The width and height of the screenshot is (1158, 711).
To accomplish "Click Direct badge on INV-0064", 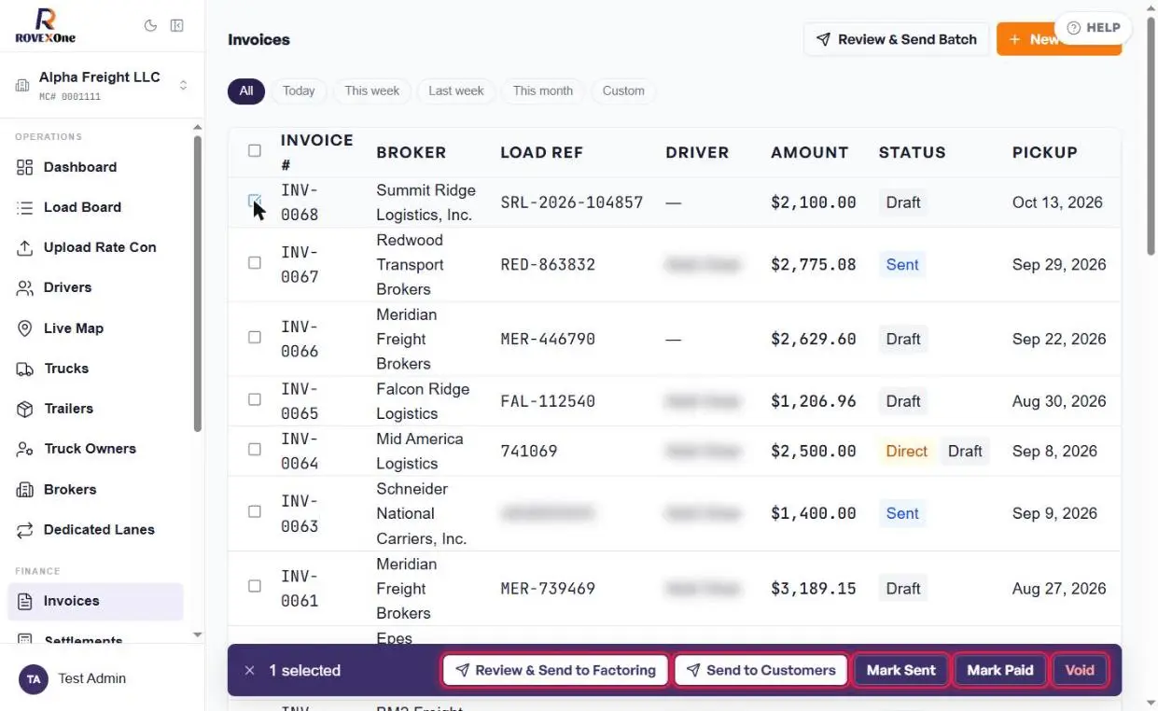I will point(906,451).
